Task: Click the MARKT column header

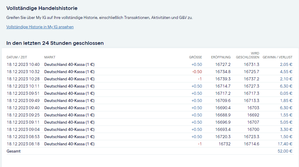Action: [50, 57]
